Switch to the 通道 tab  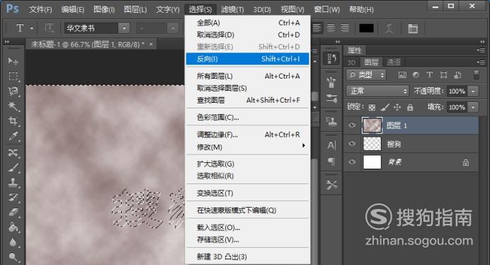coord(394,62)
